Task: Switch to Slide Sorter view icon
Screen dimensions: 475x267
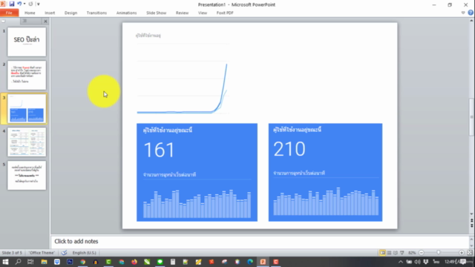Action: point(389,252)
